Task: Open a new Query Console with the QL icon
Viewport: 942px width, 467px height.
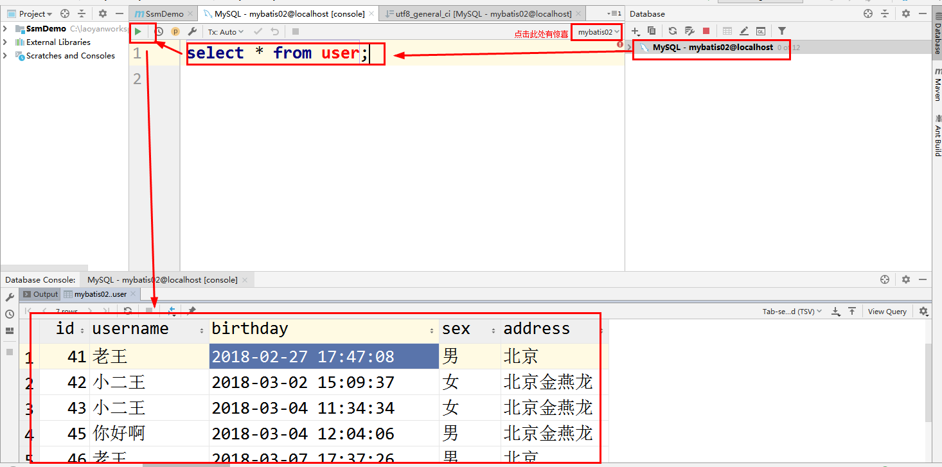Action: coord(760,30)
